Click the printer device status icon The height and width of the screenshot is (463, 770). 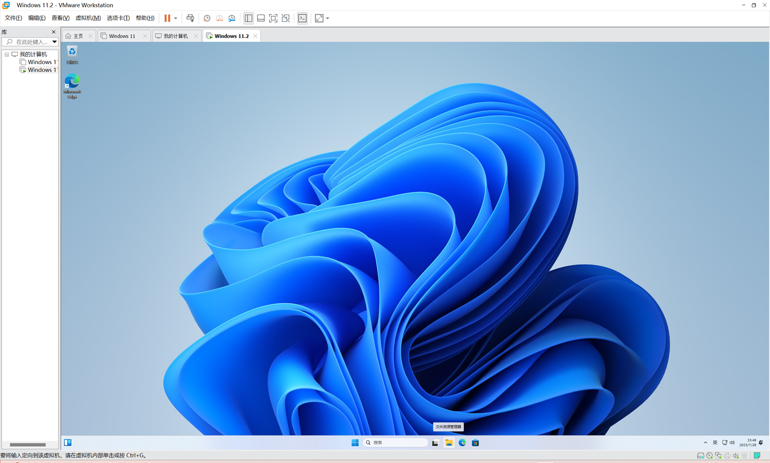pyautogui.click(x=727, y=456)
